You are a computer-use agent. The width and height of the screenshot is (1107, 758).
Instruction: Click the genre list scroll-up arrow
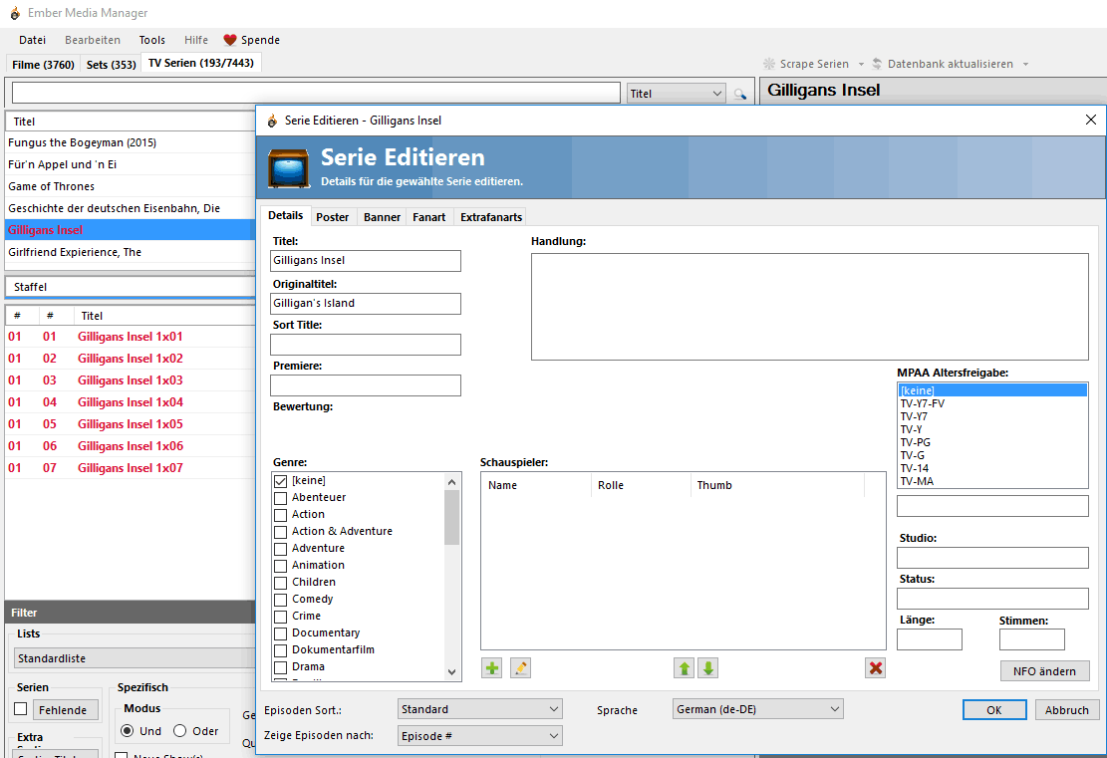pos(451,482)
